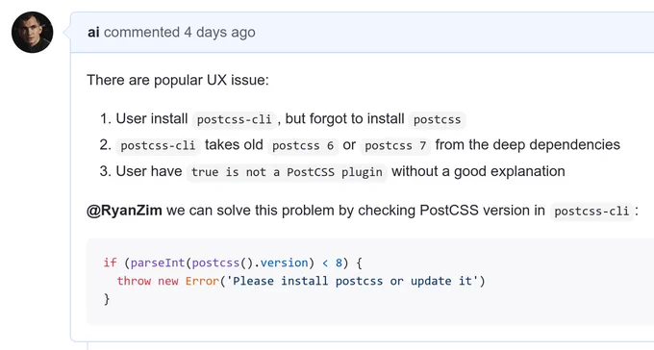The height and width of the screenshot is (350, 654).
Task: Click the parseInt function in code block
Action: [158, 262]
